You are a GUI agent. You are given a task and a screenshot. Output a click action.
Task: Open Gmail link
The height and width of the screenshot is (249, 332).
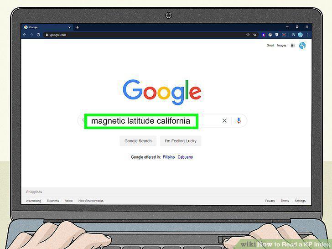click(270, 45)
